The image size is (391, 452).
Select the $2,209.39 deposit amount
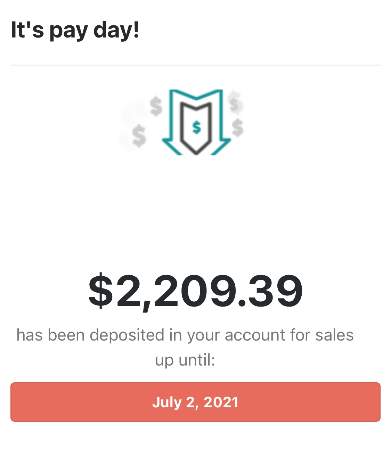tap(195, 291)
